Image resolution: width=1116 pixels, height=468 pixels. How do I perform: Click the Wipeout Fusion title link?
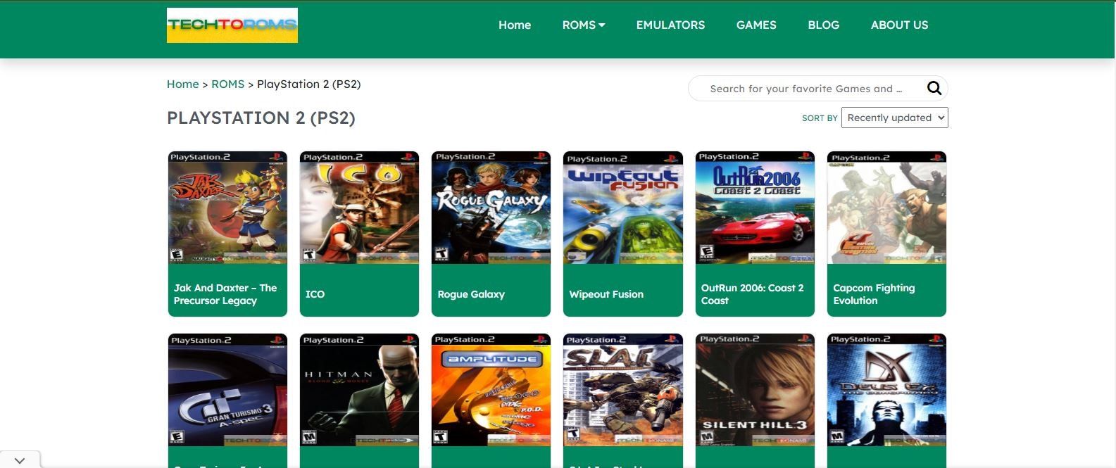606,294
